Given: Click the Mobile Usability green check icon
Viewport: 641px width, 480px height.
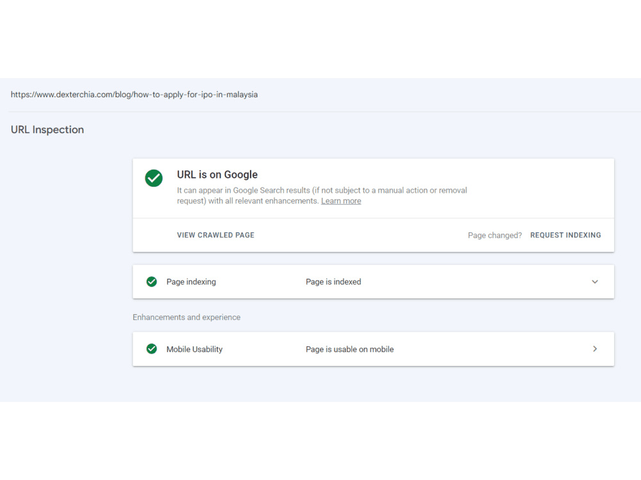Looking at the screenshot, I should pos(152,349).
